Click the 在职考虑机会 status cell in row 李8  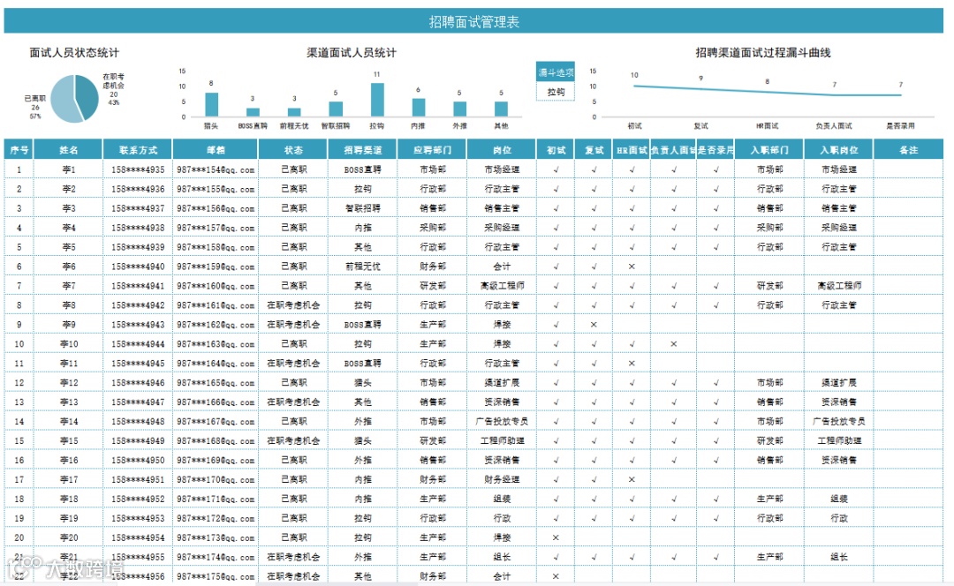click(x=293, y=305)
